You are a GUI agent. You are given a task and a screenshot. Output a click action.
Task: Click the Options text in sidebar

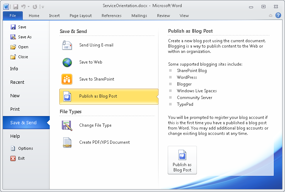click(26, 148)
